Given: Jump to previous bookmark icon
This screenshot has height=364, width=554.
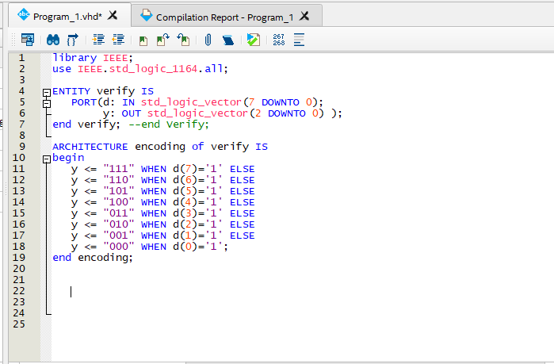Looking at the screenshot, I should coord(183,40).
